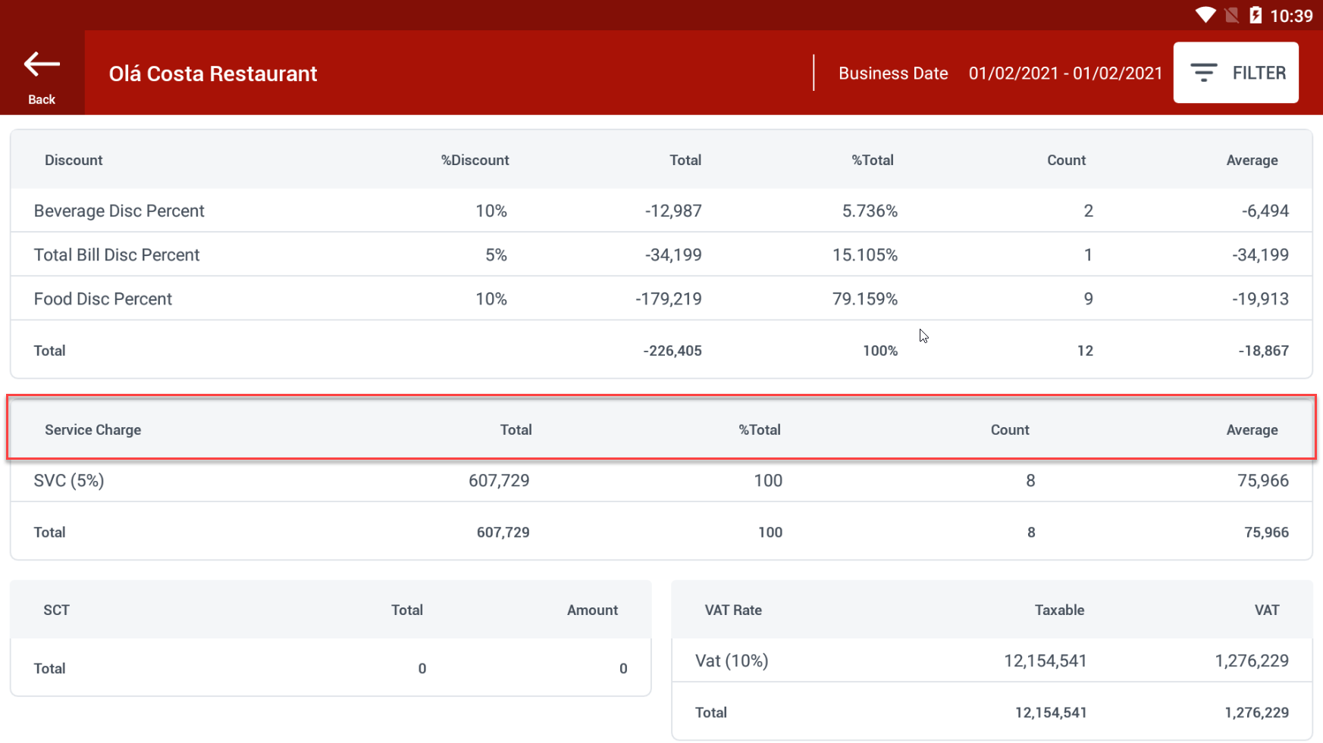
Task: Open the FILTER button
Action: [x=1235, y=73]
